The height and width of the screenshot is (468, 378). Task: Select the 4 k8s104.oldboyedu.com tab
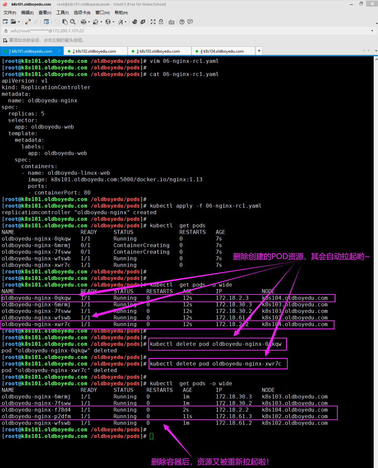(x=222, y=51)
